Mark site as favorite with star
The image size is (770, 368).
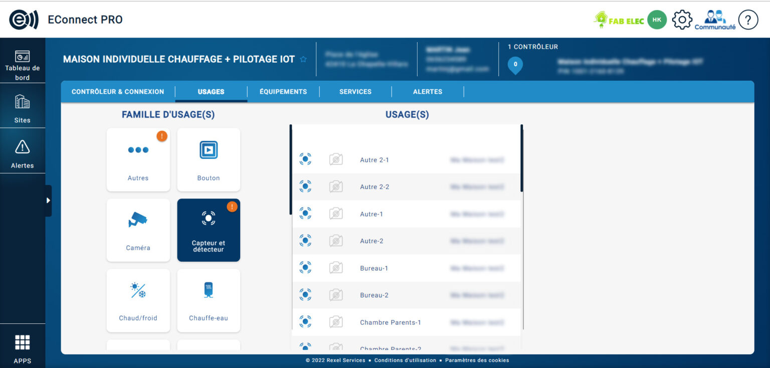(303, 59)
